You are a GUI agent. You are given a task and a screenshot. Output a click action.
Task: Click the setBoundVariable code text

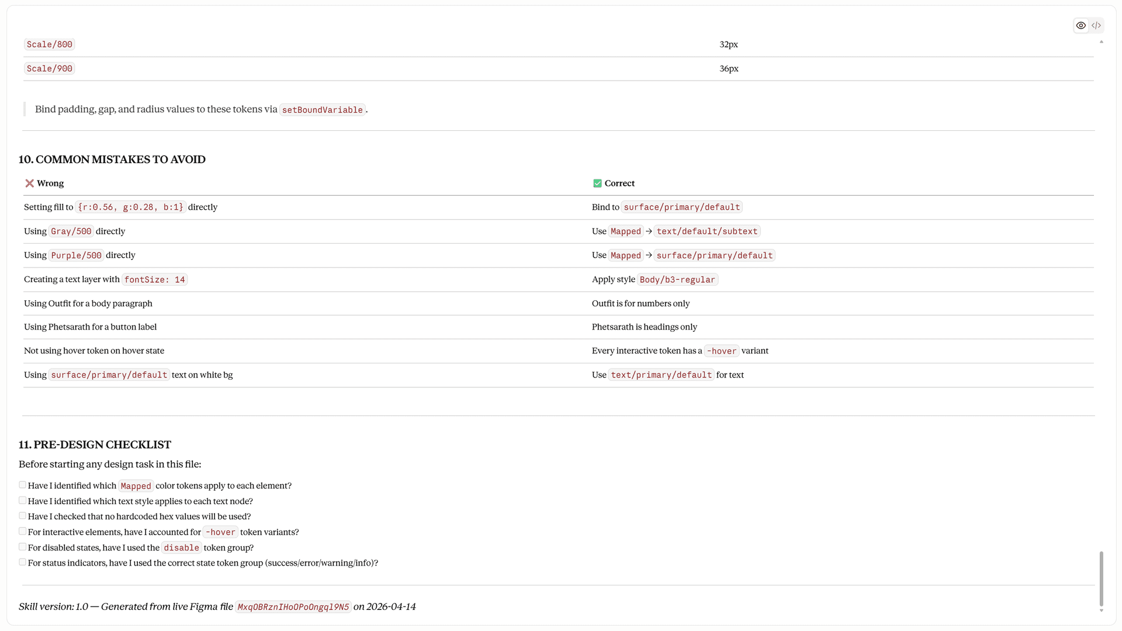point(323,110)
